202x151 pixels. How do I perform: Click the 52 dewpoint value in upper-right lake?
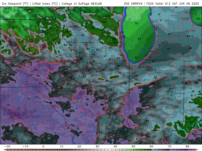pyautogui.click(x=198, y=19)
